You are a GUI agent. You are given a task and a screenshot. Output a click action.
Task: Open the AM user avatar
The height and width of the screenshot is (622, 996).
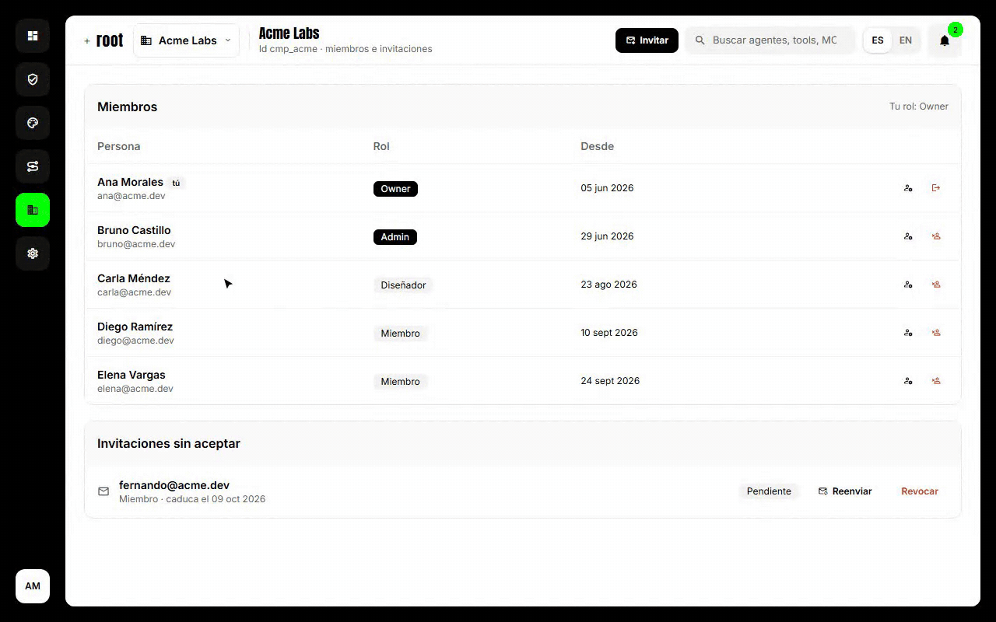click(x=33, y=586)
